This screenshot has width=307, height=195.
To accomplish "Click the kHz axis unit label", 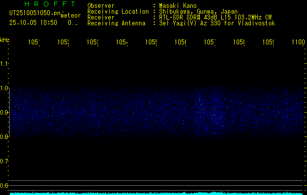I will click(x=5, y=39).
